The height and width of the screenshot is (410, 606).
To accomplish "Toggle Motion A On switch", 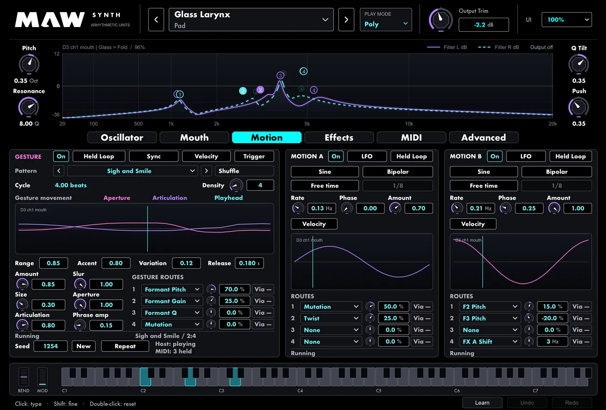I will click(336, 156).
